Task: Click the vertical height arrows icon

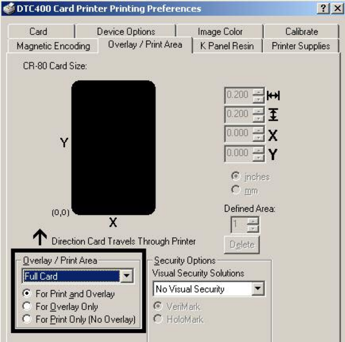Action: pyautogui.click(x=273, y=115)
